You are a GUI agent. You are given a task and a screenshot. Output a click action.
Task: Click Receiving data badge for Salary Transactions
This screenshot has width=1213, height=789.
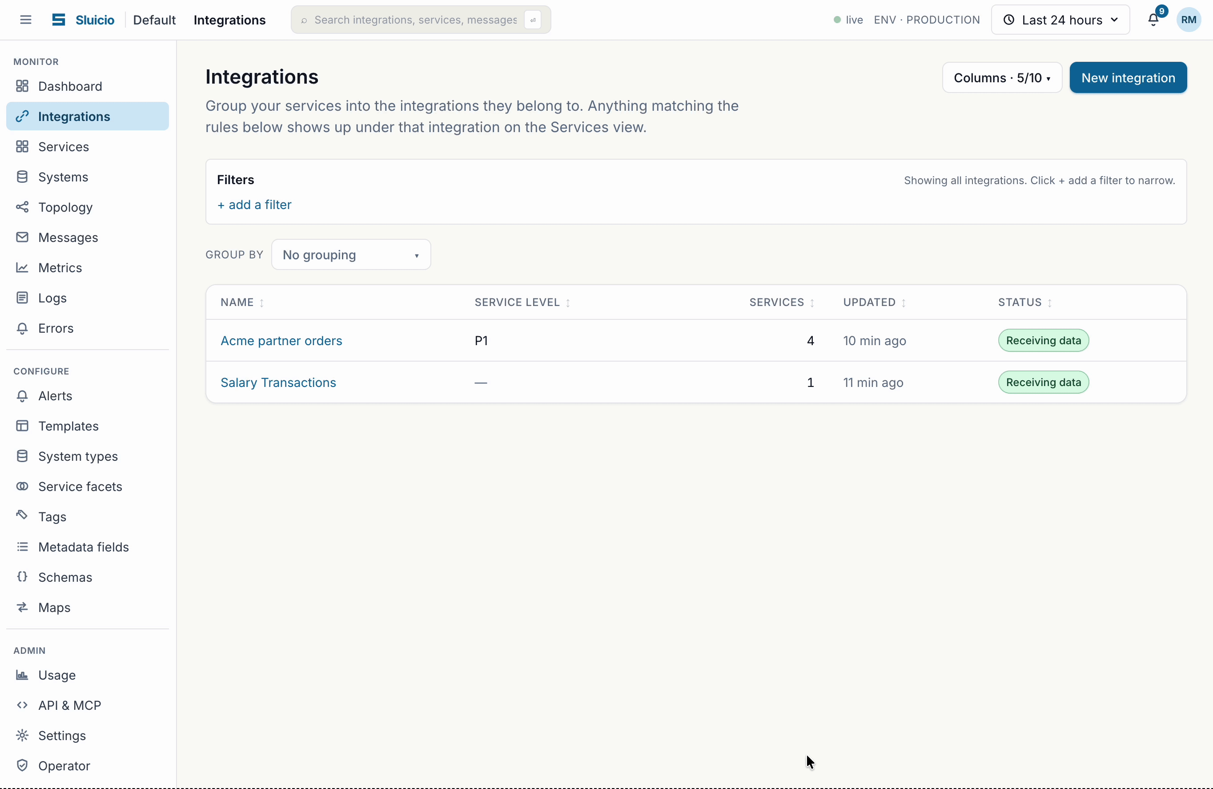(1043, 382)
